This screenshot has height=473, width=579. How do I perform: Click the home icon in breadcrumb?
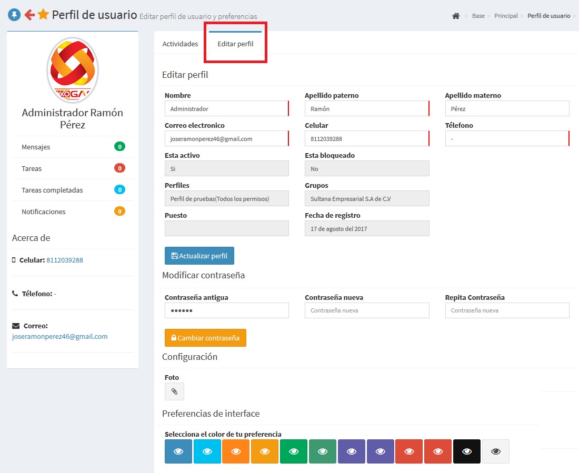pyautogui.click(x=456, y=16)
